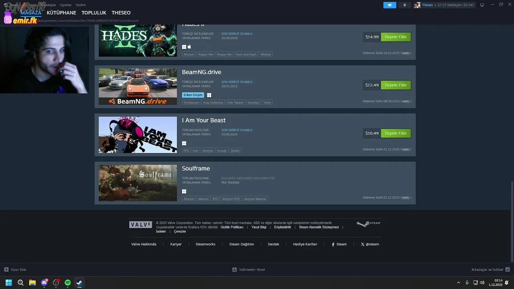Open the I Am Your Beast thumbnail
Viewport: 514px width, 289px height.
pyautogui.click(x=138, y=135)
